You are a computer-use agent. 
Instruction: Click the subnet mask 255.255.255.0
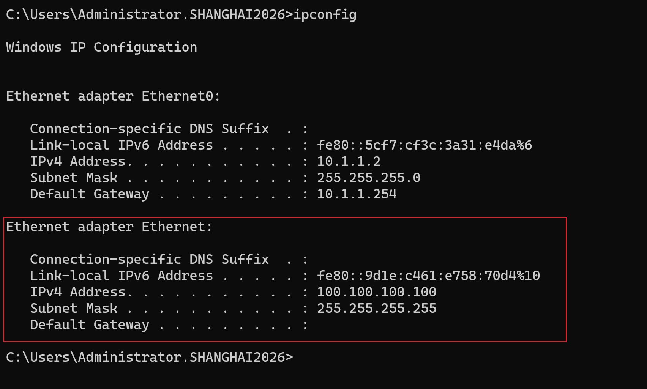[x=369, y=178]
